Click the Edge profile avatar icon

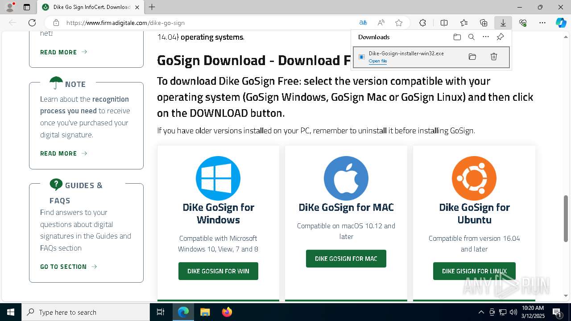tap(10, 7)
